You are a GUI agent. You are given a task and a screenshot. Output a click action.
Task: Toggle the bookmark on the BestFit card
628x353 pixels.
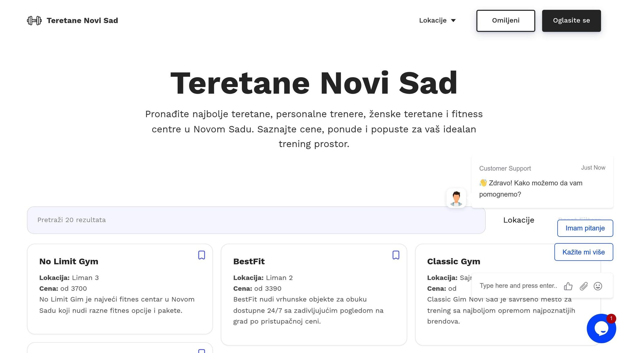pos(396,255)
